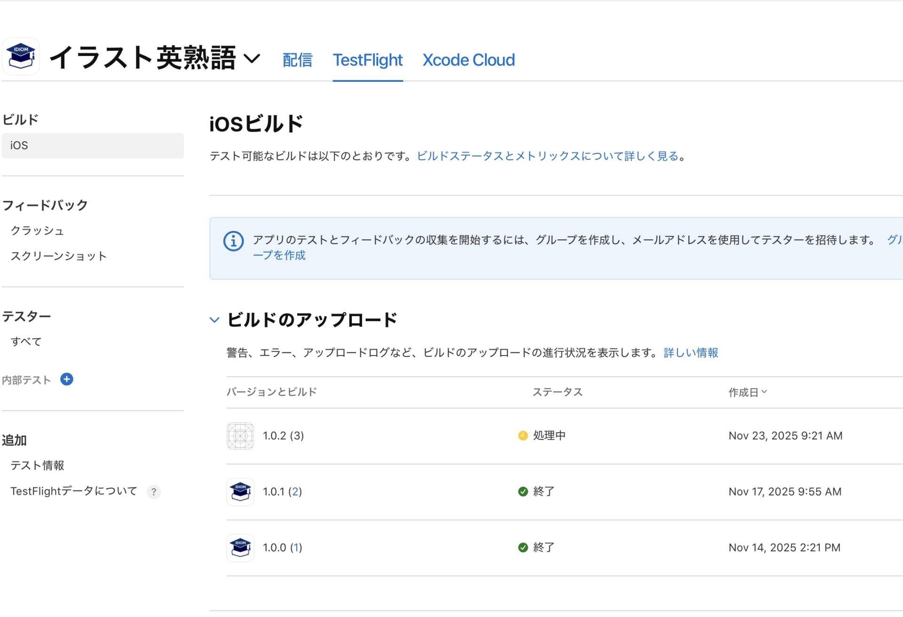903x617 pixels.
Task: Click the app icon beside イラスト英熟語 title
Action: point(21,56)
